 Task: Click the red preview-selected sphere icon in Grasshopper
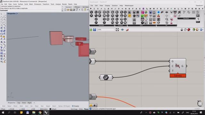[189, 30]
